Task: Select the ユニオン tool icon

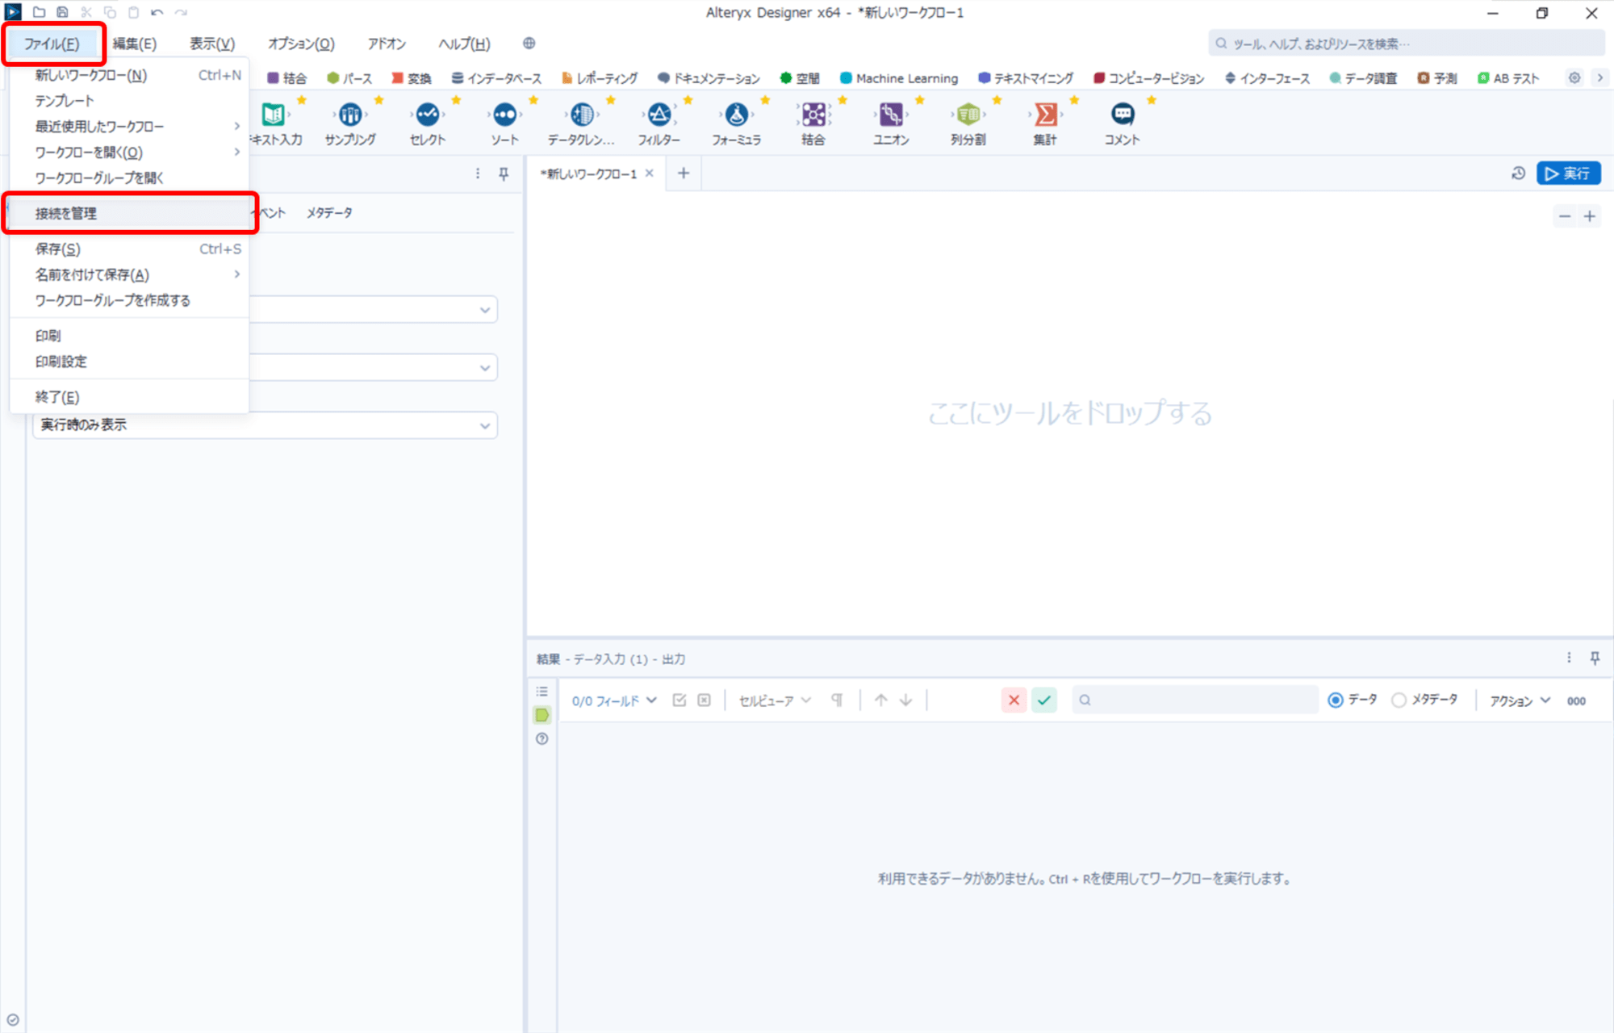Action: (x=891, y=115)
